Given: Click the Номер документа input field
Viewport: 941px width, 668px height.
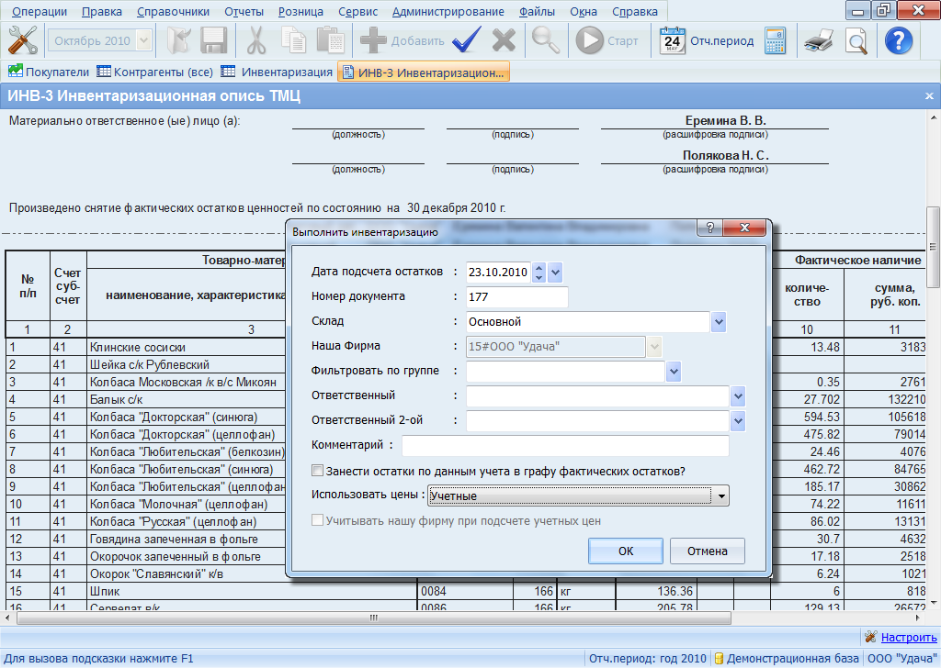Looking at the screenshot, I should click(516, 297).
